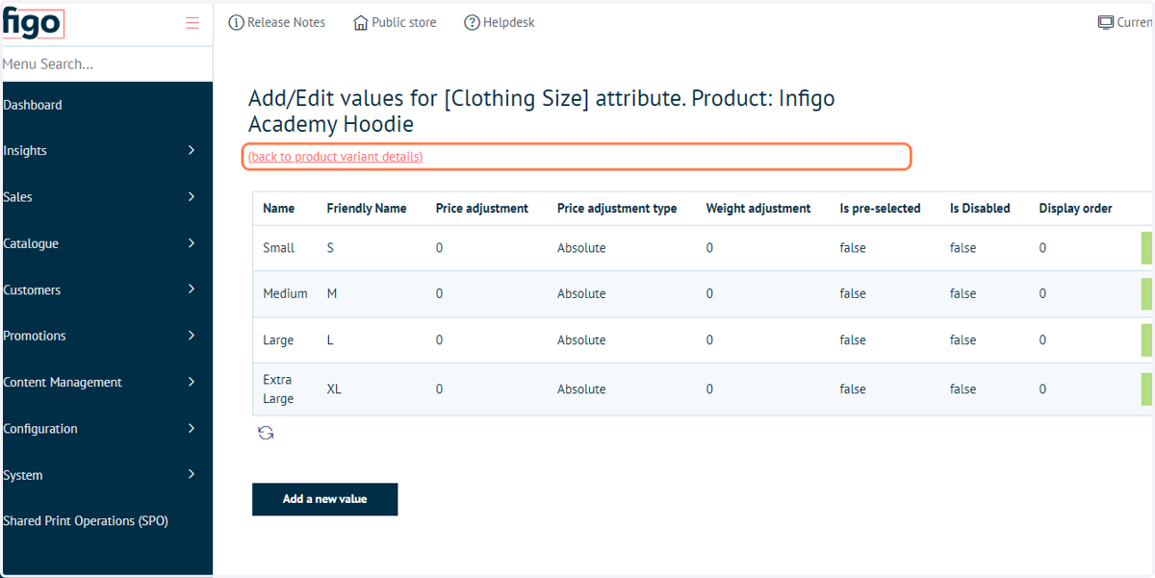The height and width of the screenshot is (578, 1155).
Task: Click the Current store text at top right
Action: click(x=1135, y=22)
